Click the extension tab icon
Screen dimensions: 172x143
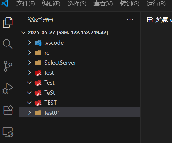point(150,20)
